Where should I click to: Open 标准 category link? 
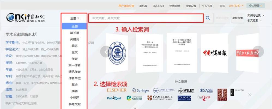pos(9,83)
